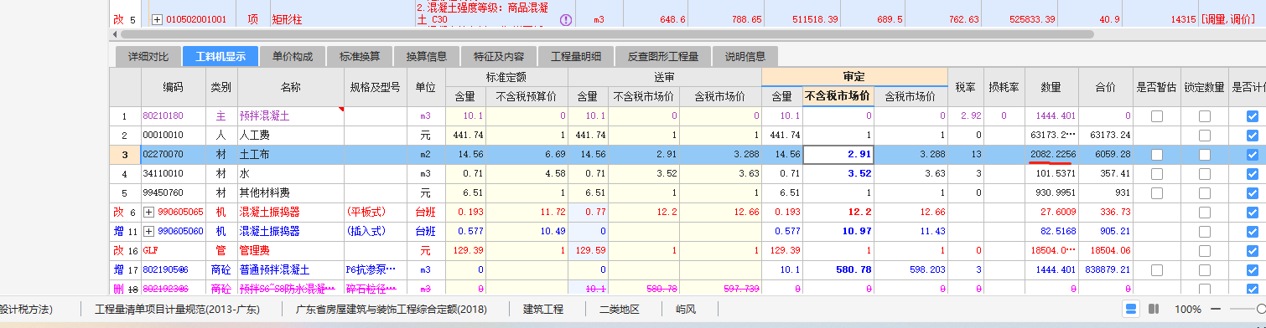Screen dimensions: 1266x328
Task: Click the 数量 column header
Action: pyautogui.click(x=1051, y=87)
